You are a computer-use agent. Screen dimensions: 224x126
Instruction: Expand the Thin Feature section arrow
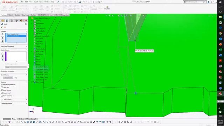(27, 99)
